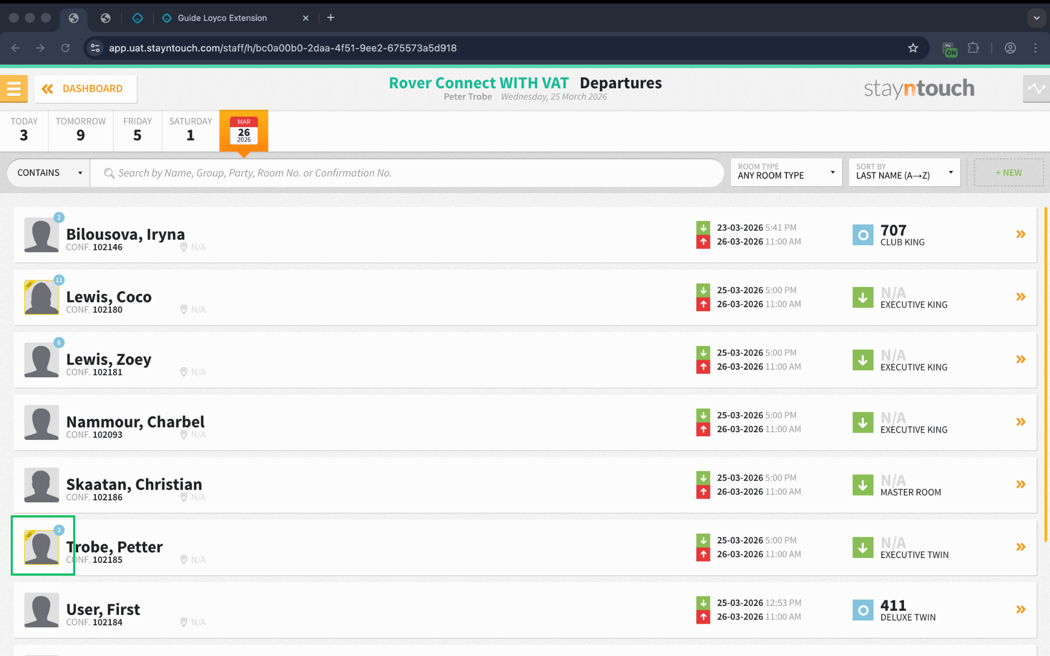Click into the guest search field
Image resolution: width=1050 pixels, height=656 pixels.
pos(407,173)
